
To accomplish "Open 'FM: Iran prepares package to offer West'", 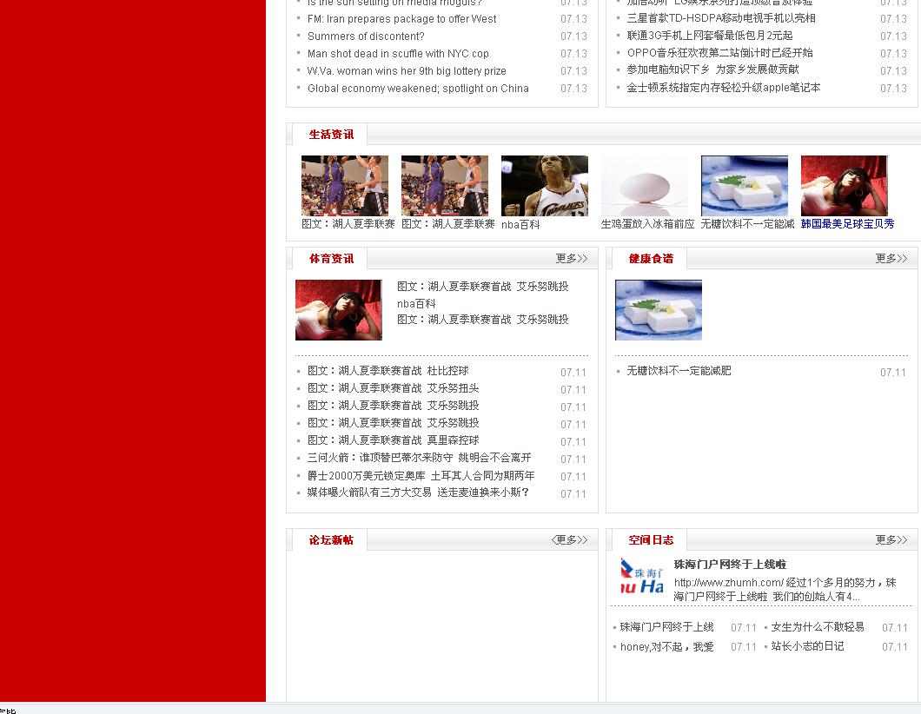I will tap(401, 19).
